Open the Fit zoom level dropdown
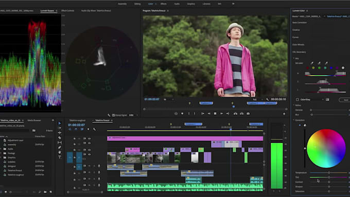 [168, 99]
